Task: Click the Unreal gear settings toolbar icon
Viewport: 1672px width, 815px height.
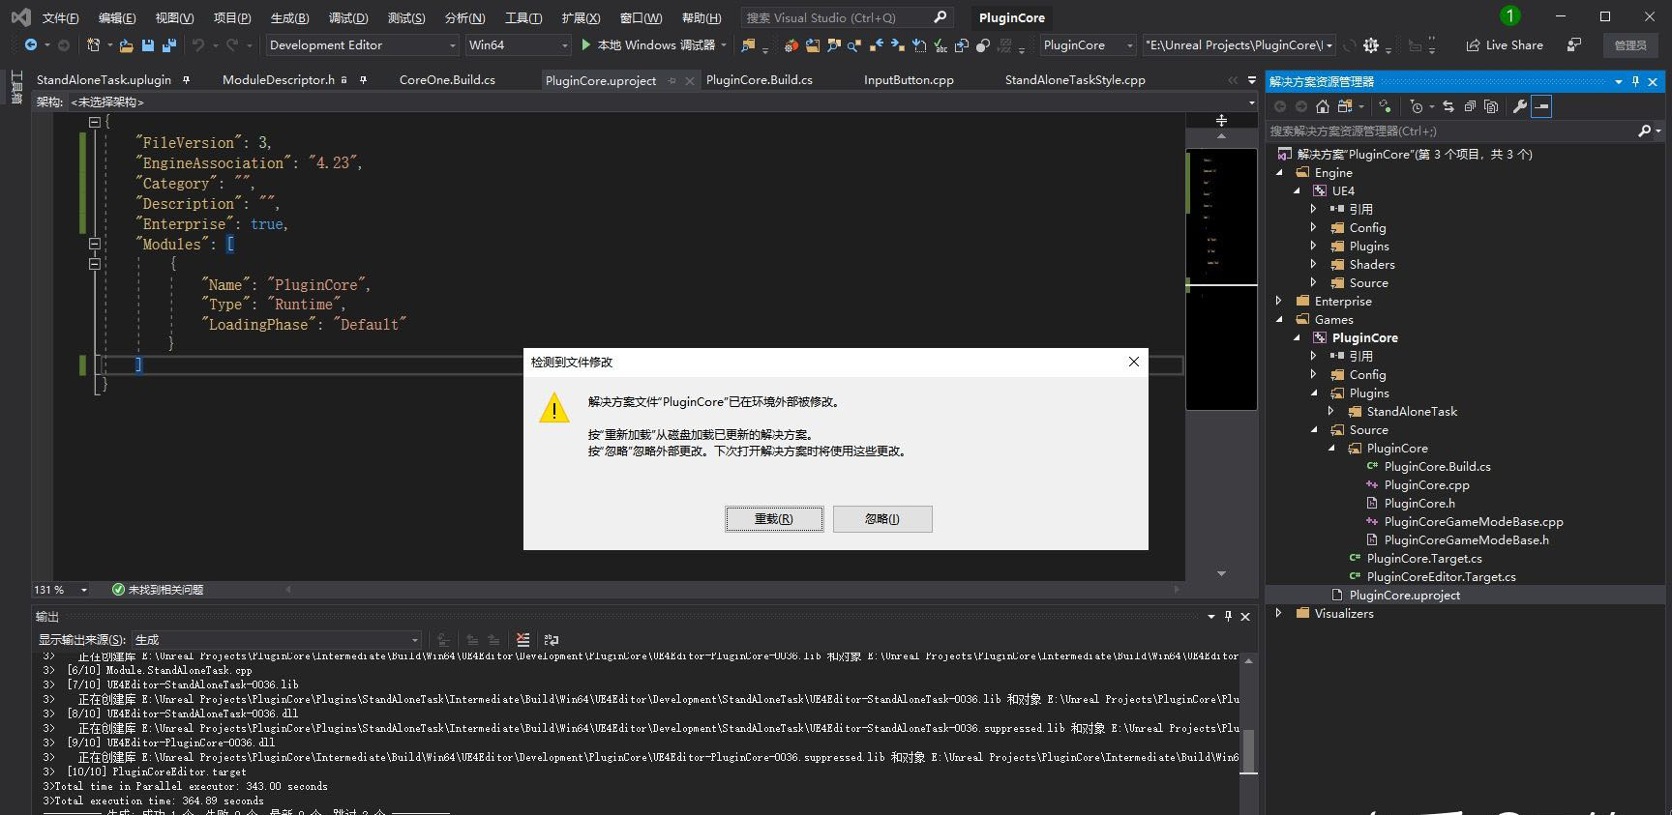Action: coord(1371,45)
